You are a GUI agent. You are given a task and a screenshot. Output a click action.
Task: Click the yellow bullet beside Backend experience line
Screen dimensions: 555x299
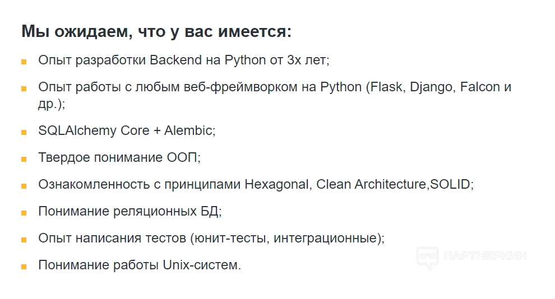(x=24, y=62)
